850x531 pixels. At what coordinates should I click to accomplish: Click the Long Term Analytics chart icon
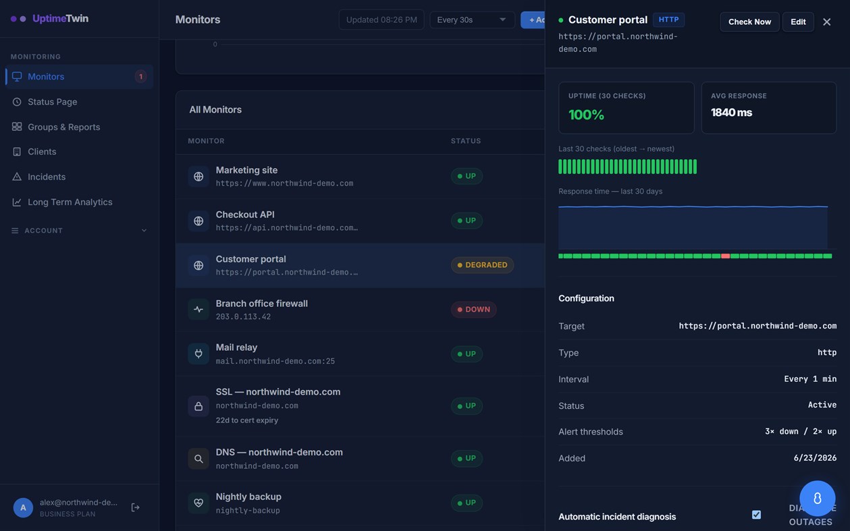tap(17, 202)
